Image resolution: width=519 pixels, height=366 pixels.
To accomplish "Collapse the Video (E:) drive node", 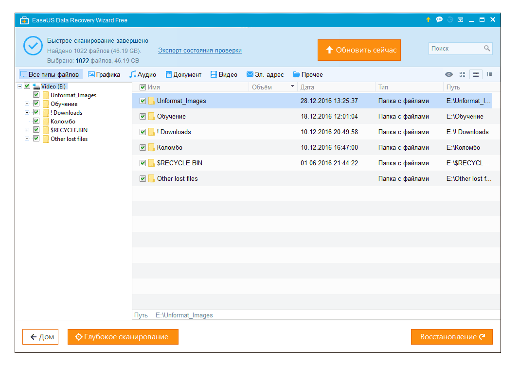I will tap(19, 86).
